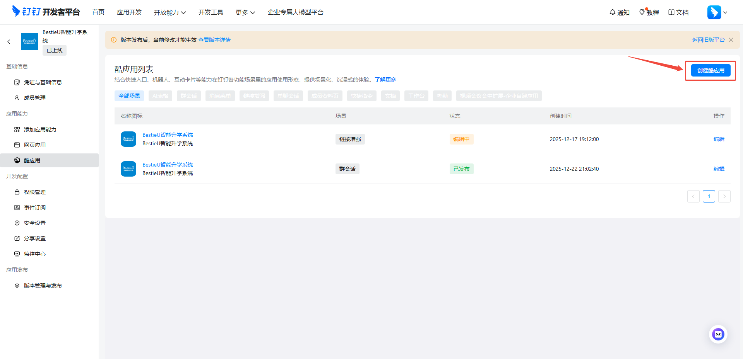Image resolution: width=743 pixels, height=359 pixels.
Task: Click the DingTalk developer platform logo
Action: (46, 12)
